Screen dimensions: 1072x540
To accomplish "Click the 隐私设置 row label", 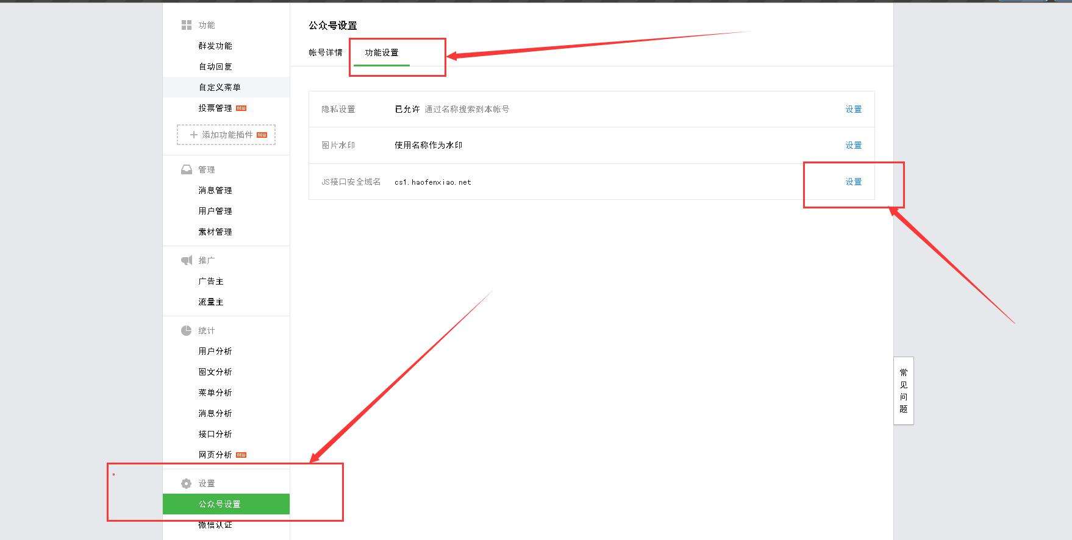I will point(338,109).
